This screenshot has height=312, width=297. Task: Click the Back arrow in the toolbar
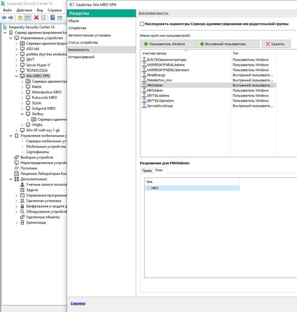pos(4,17)
